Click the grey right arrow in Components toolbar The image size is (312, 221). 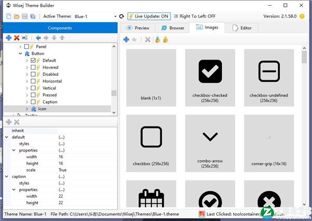pyautogui.click(x=46, y=37)
